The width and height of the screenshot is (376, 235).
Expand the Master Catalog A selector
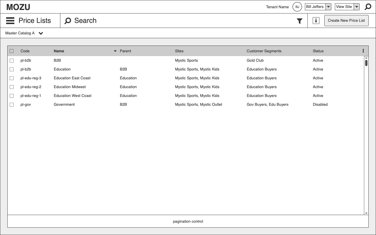[x=24, y=33]
